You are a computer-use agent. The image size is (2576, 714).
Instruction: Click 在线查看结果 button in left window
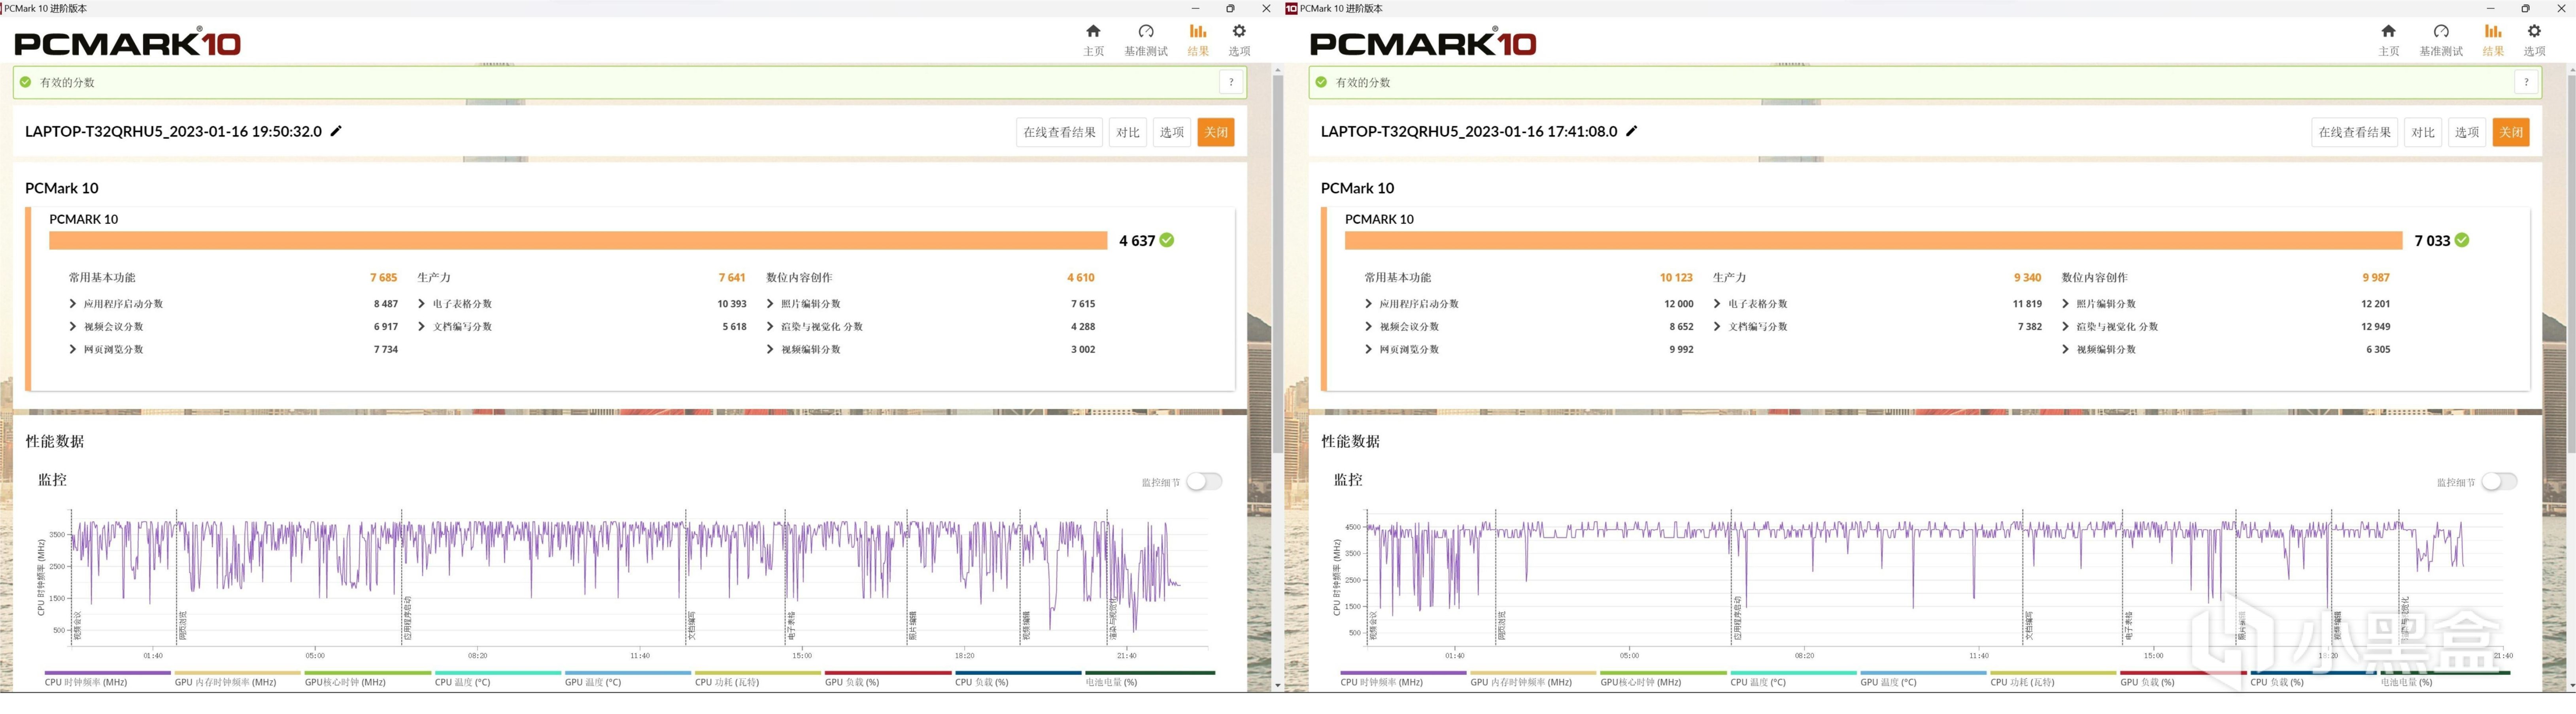[1059, 132]
